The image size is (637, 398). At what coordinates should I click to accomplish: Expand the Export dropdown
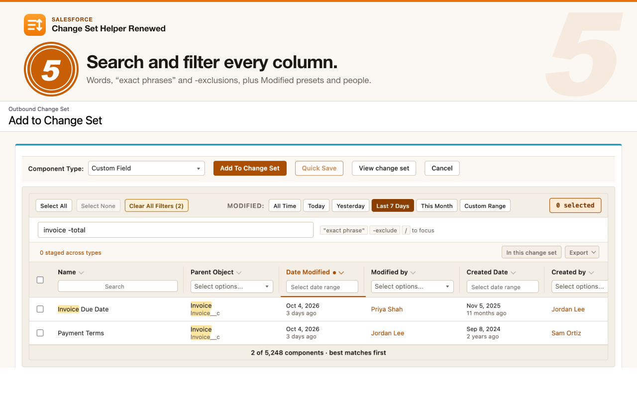pos(582,252)
